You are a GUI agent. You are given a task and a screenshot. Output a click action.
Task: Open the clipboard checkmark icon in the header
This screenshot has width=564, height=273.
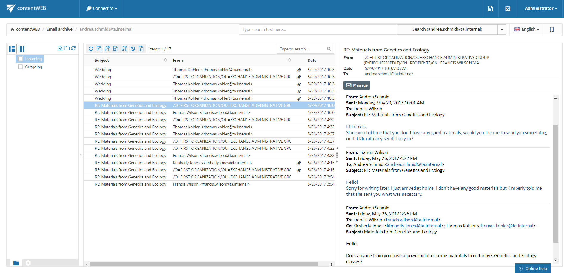point(508,9)
